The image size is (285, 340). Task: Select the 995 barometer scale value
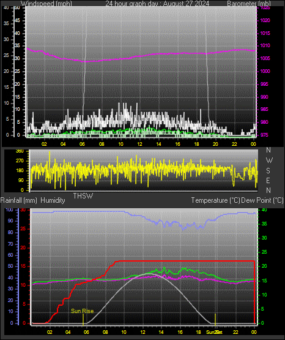[264, 84]
